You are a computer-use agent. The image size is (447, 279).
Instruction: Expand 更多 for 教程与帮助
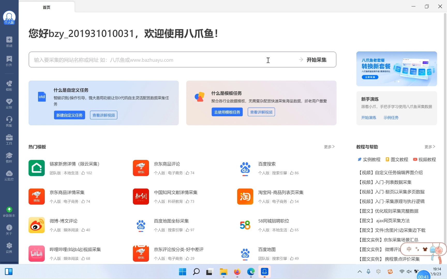430,147
